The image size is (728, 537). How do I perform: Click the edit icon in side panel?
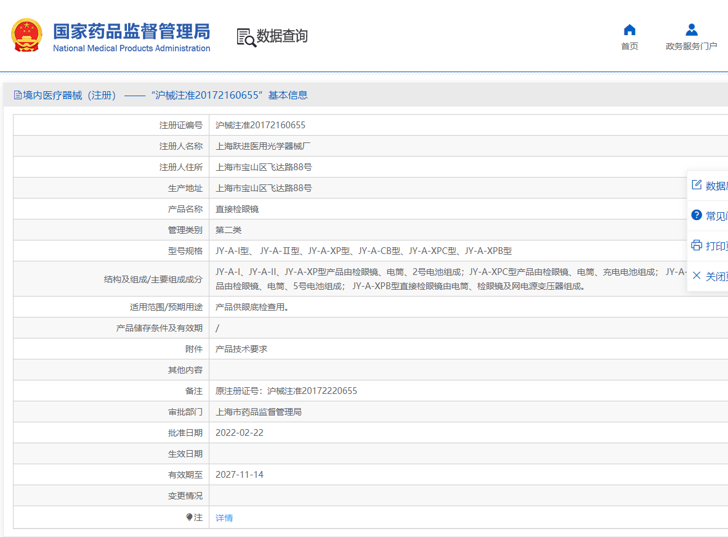click(697, 185)
